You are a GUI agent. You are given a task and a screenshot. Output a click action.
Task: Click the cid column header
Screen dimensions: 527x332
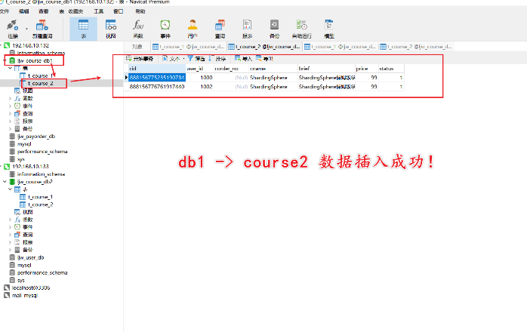(x=157, y=69)
